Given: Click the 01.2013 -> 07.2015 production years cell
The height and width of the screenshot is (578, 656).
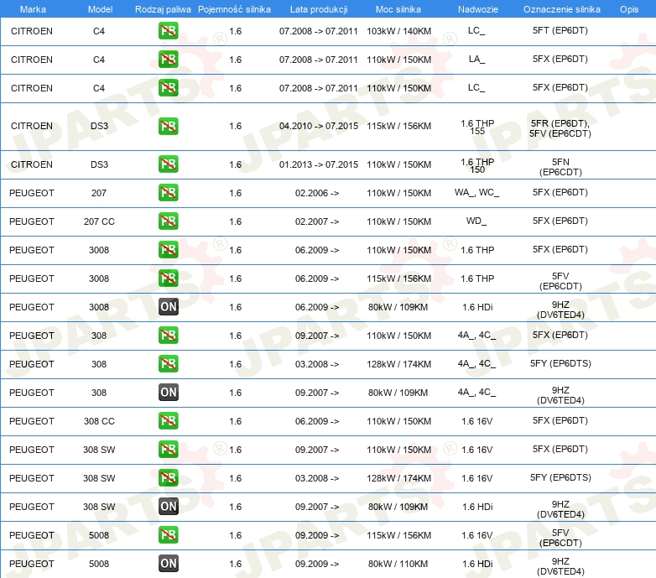Looking at the screenshot, I should point(319,164).
